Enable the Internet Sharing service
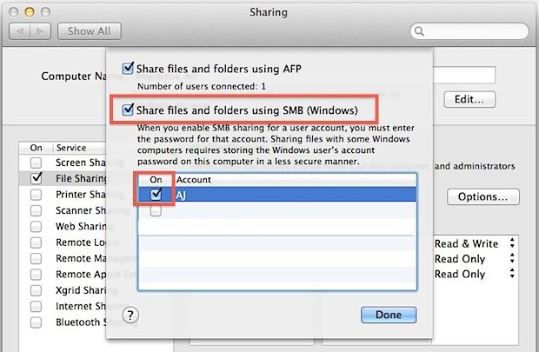The image size is (539, 352). pos(36,306)
